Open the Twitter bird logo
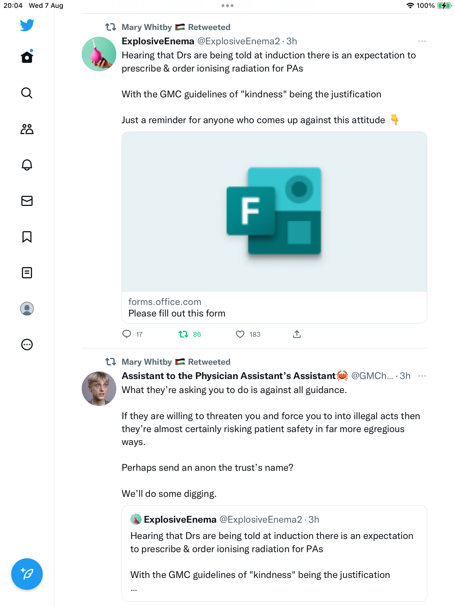455x606 pixels. point(27,25)
